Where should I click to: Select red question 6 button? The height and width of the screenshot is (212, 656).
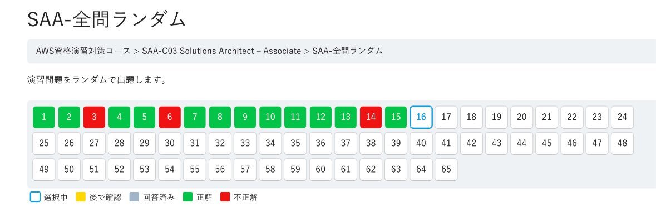pos(170,117)
